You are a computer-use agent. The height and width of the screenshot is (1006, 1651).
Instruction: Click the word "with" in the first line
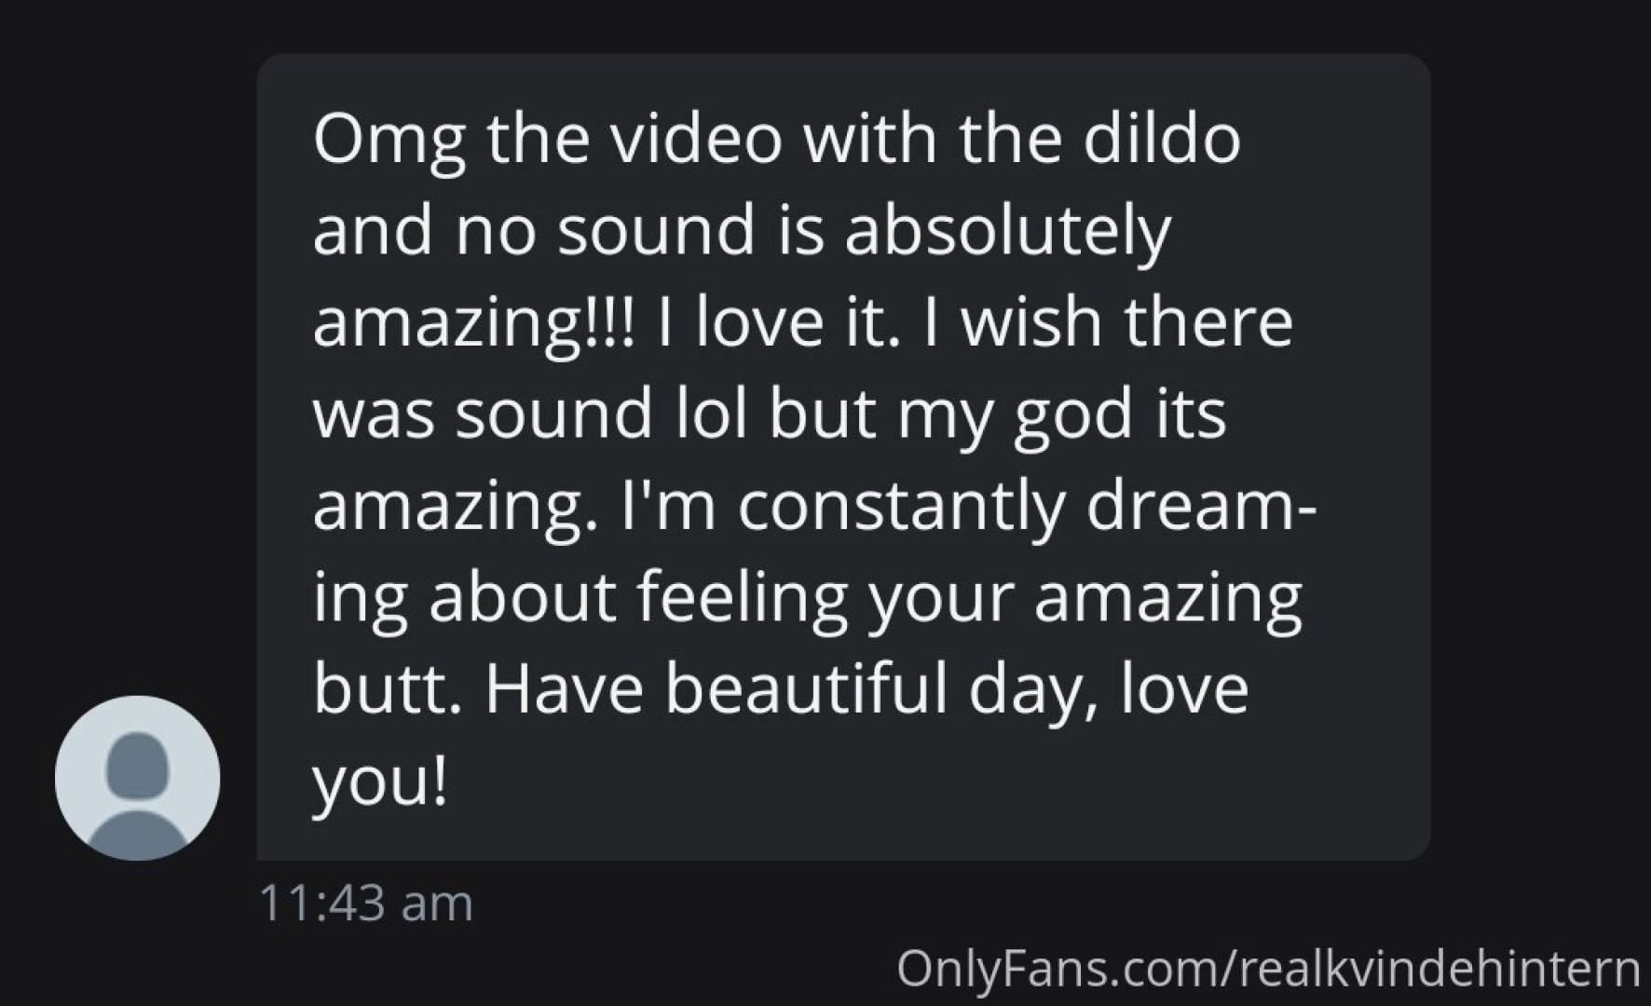pyautogui.click(x=870, y=138)
